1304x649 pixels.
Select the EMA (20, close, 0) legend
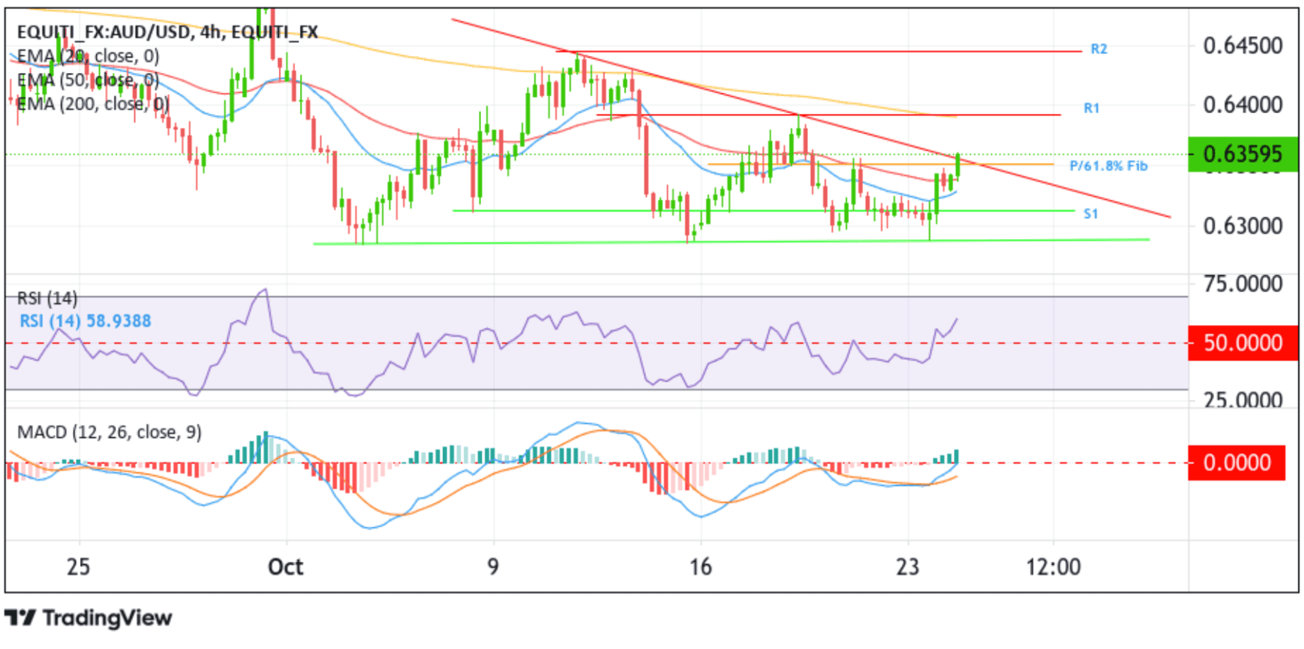click(88, 56)
